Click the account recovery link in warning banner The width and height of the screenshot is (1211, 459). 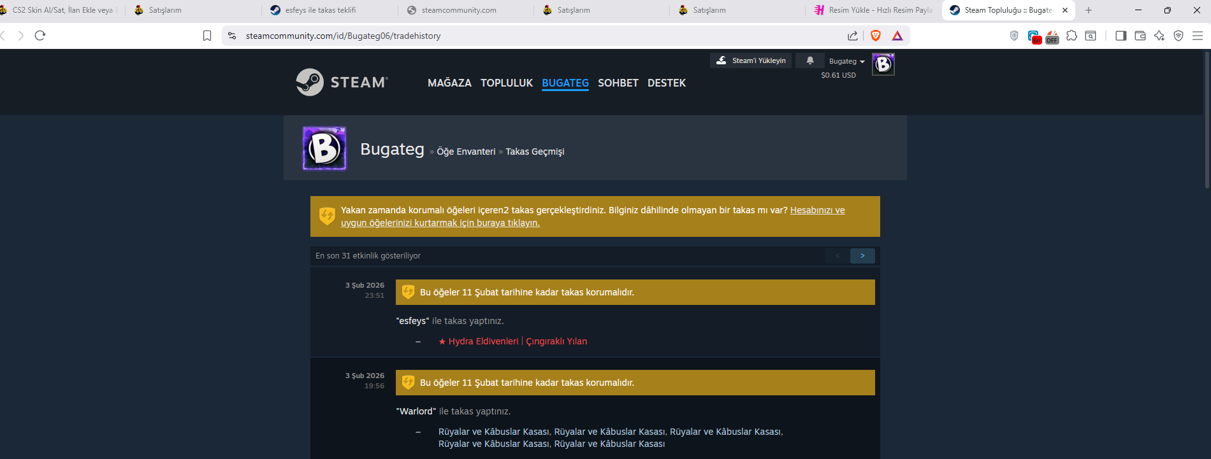(593, 216)
